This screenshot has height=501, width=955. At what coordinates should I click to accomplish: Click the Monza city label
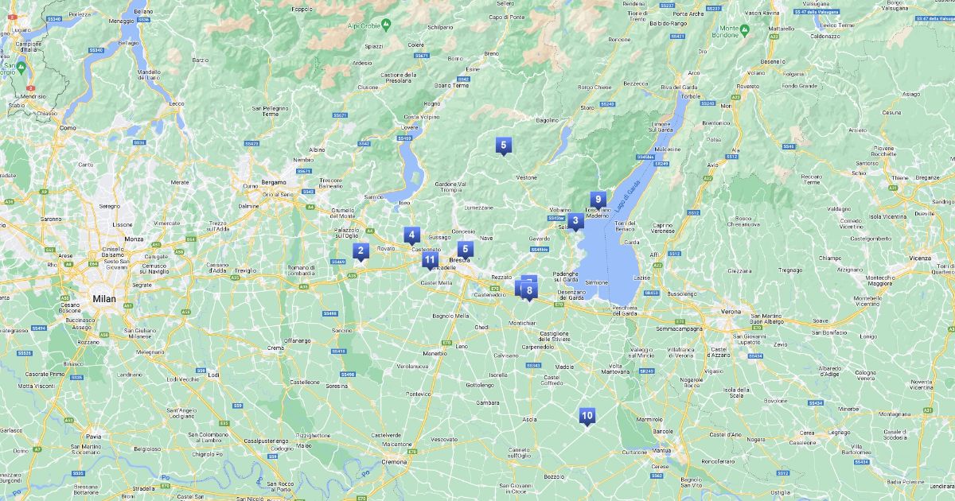coord(134,239)
